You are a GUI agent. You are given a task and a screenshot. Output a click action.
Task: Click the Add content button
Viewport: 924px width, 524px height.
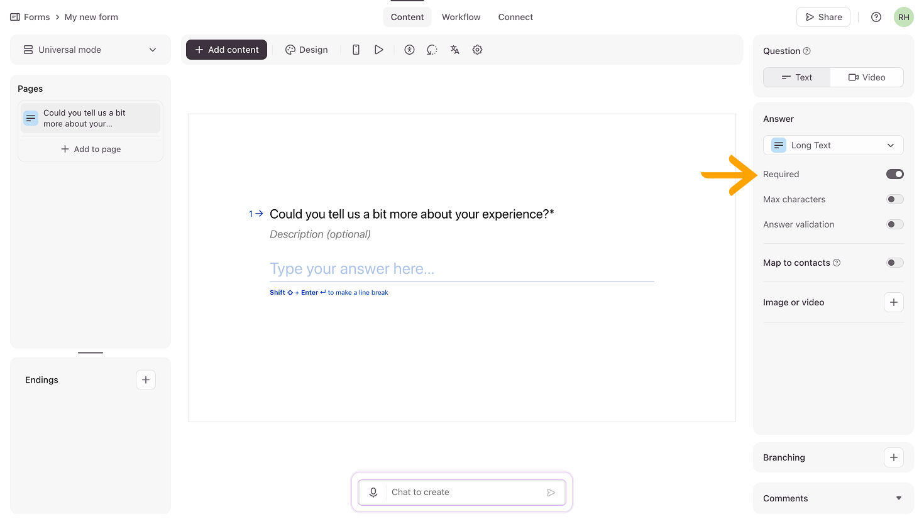click(226, 50)
